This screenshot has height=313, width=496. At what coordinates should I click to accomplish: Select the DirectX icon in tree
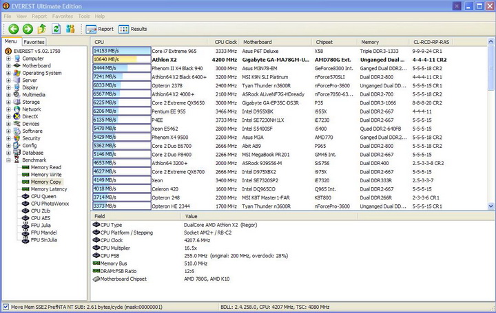click(x=17, y=116)
